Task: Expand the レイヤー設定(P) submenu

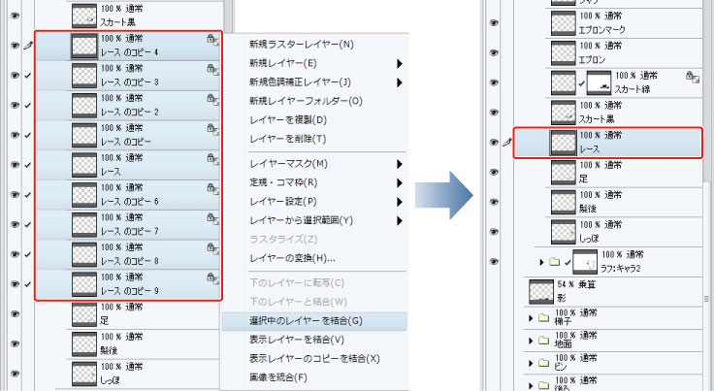Action: tap(400, 202)
